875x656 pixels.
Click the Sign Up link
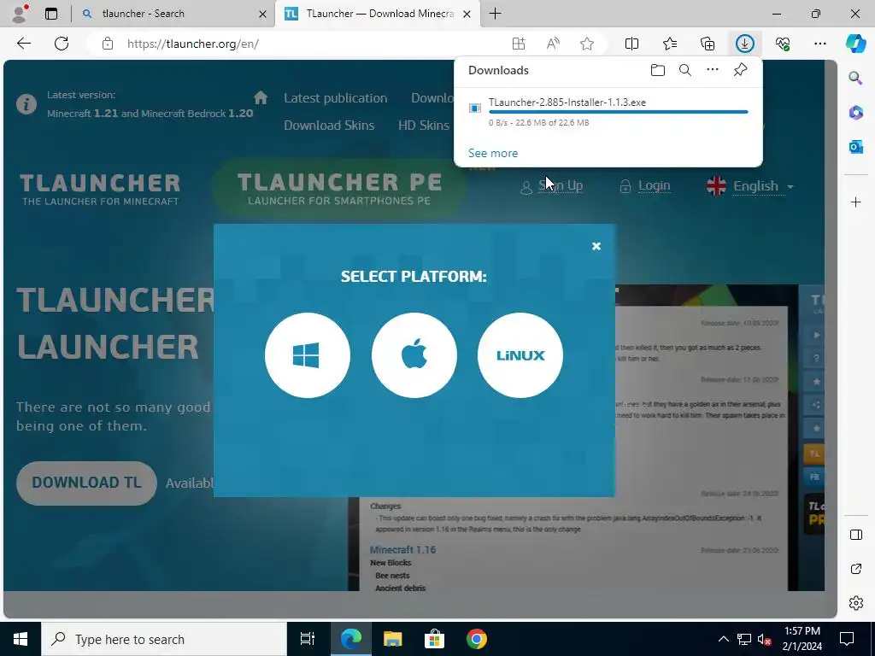click(x=560, y=185)
